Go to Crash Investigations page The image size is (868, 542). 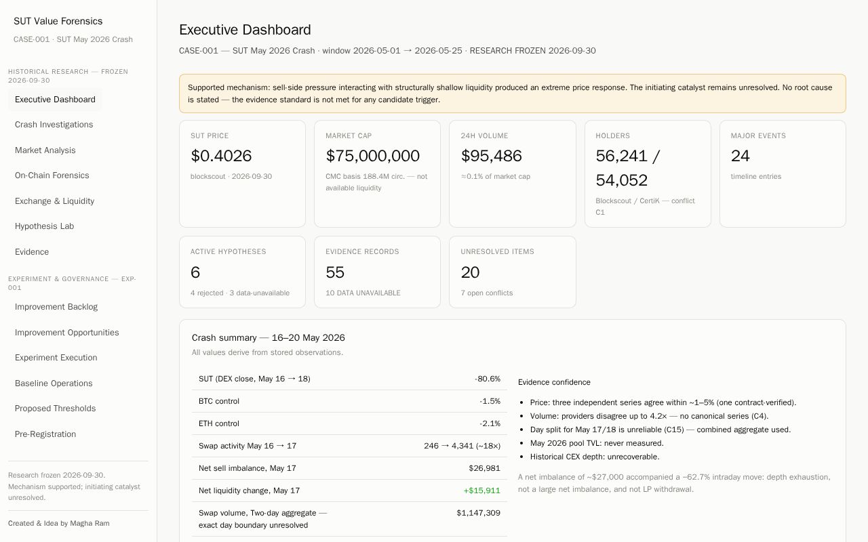click(54, 125)
